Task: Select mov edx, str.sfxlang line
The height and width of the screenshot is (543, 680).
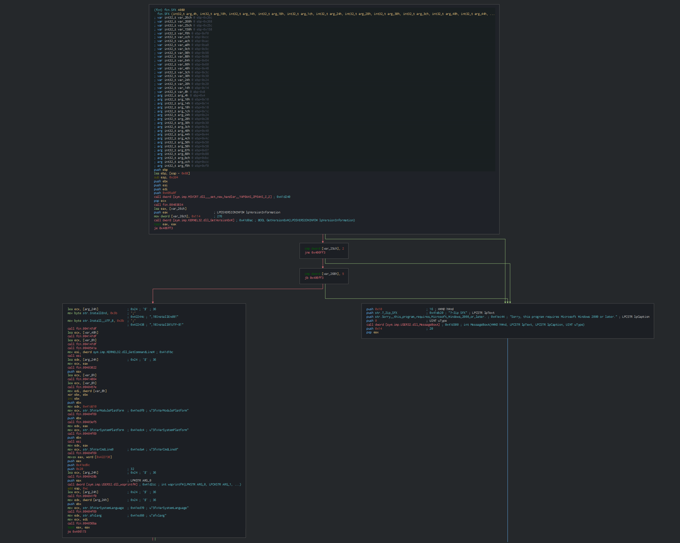Action: [85, 516]
